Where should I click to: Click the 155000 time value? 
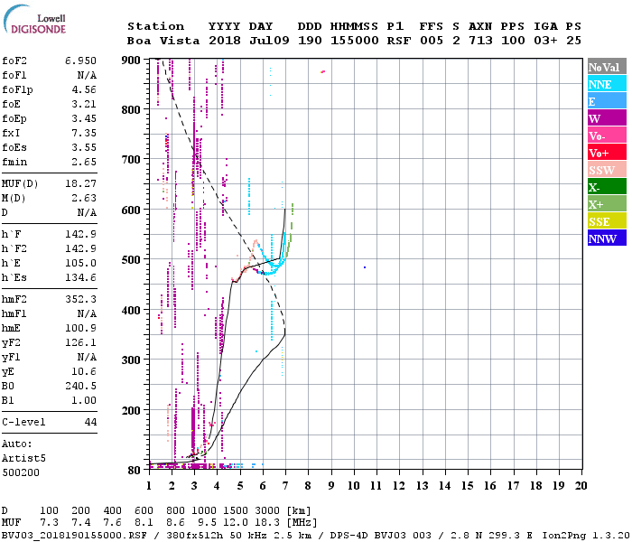click(x=355, y=41)
